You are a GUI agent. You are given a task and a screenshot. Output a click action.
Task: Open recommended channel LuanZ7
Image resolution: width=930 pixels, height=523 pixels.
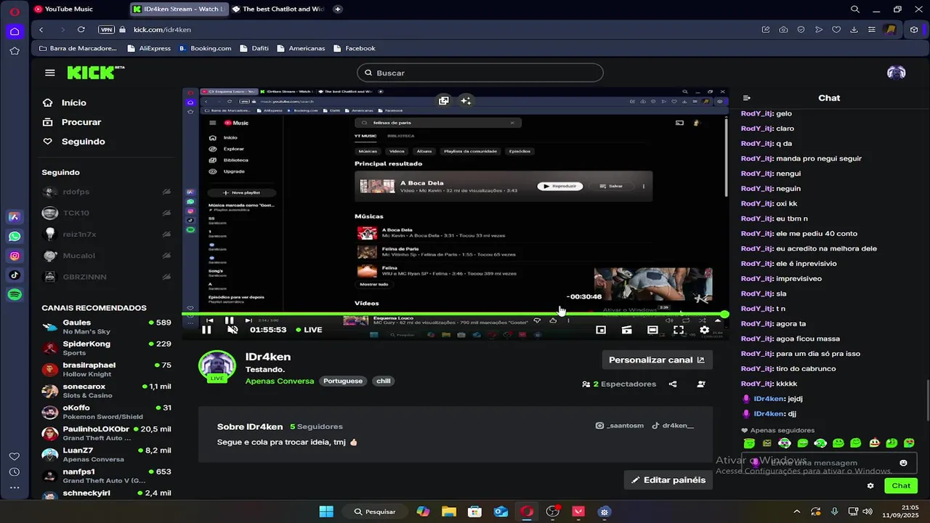[x=106, y=455]
